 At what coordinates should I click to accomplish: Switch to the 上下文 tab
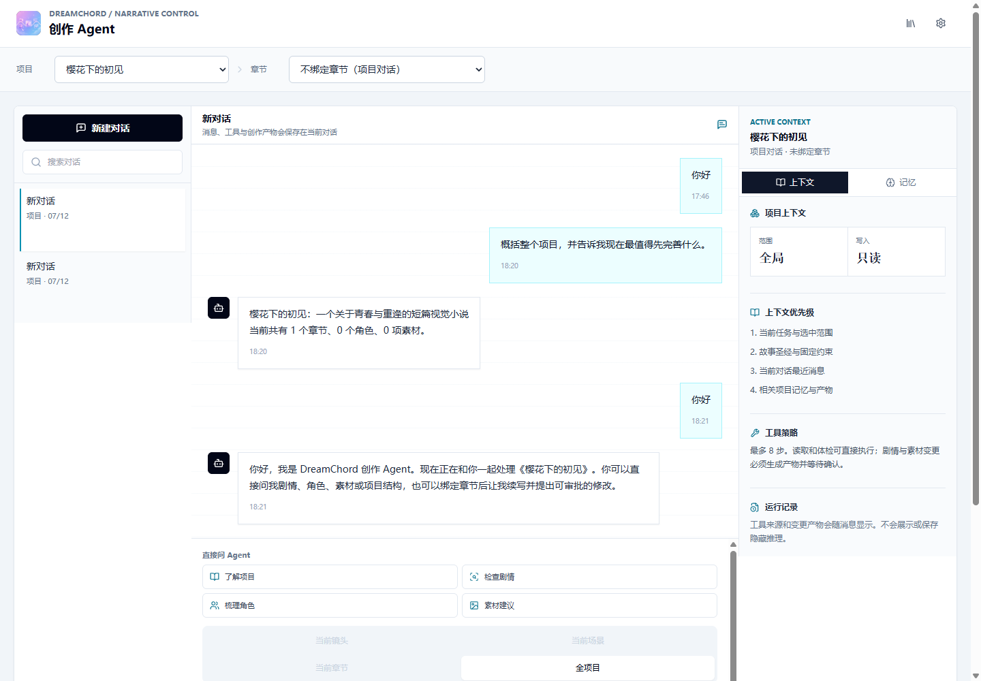pyautogui.click(x=795, y=183)
